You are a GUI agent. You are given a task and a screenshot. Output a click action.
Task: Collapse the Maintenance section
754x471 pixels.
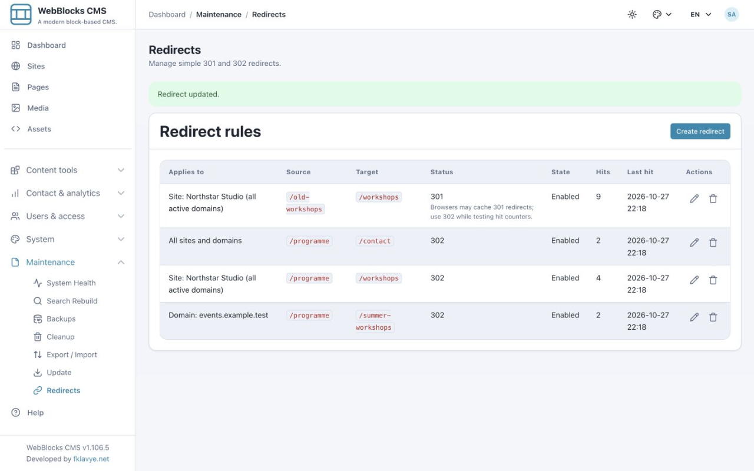point(68,262)
